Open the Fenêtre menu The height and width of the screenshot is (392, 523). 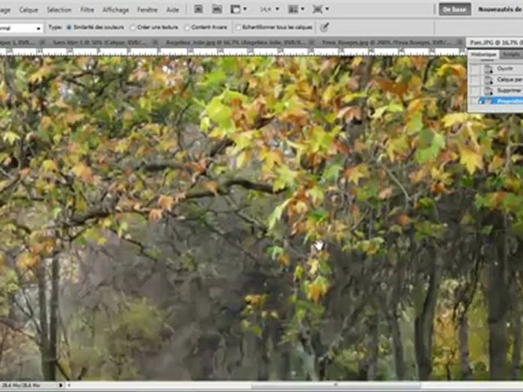coord(148,10)
